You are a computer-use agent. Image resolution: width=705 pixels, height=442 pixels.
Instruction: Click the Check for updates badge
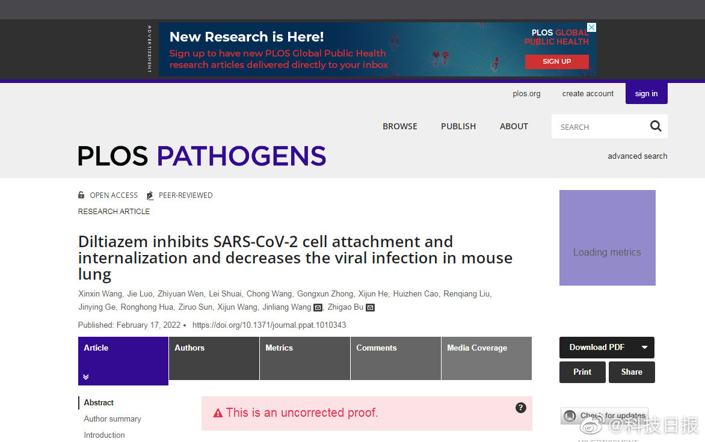click(605, 416)
